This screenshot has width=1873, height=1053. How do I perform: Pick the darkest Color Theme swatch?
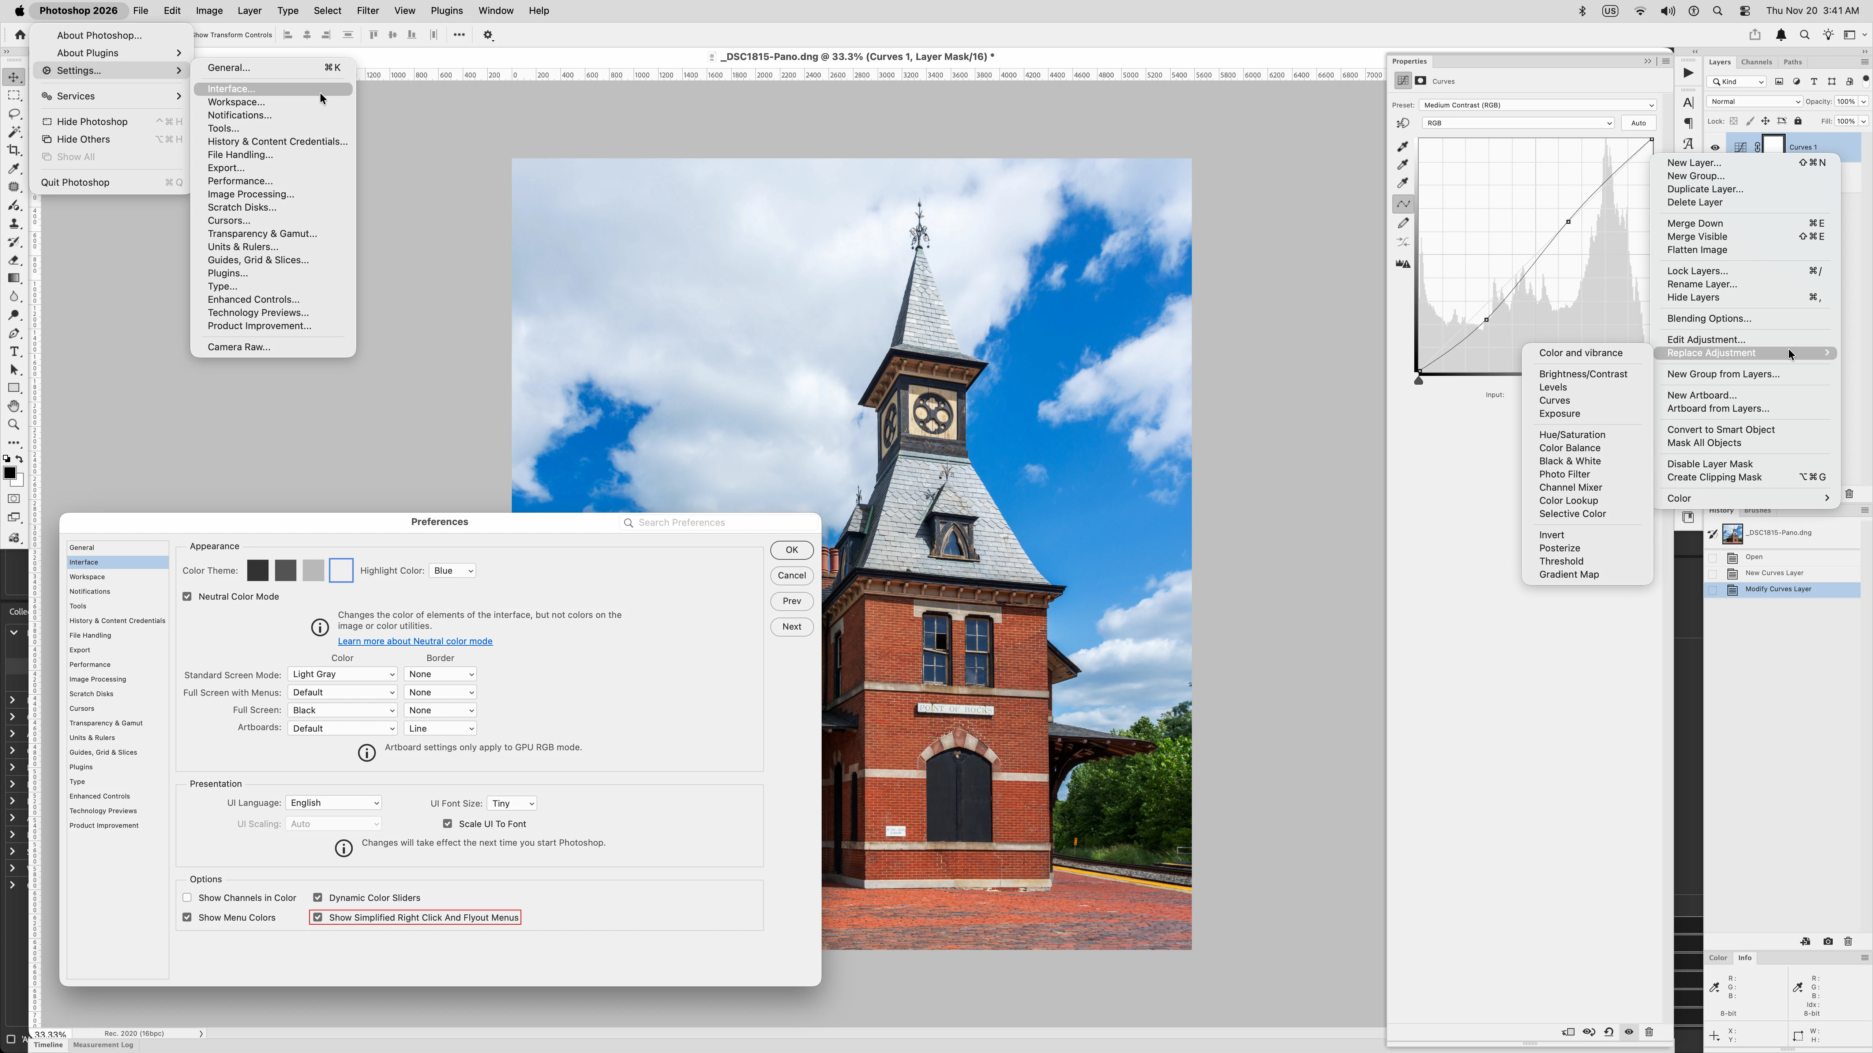(258, 570)
